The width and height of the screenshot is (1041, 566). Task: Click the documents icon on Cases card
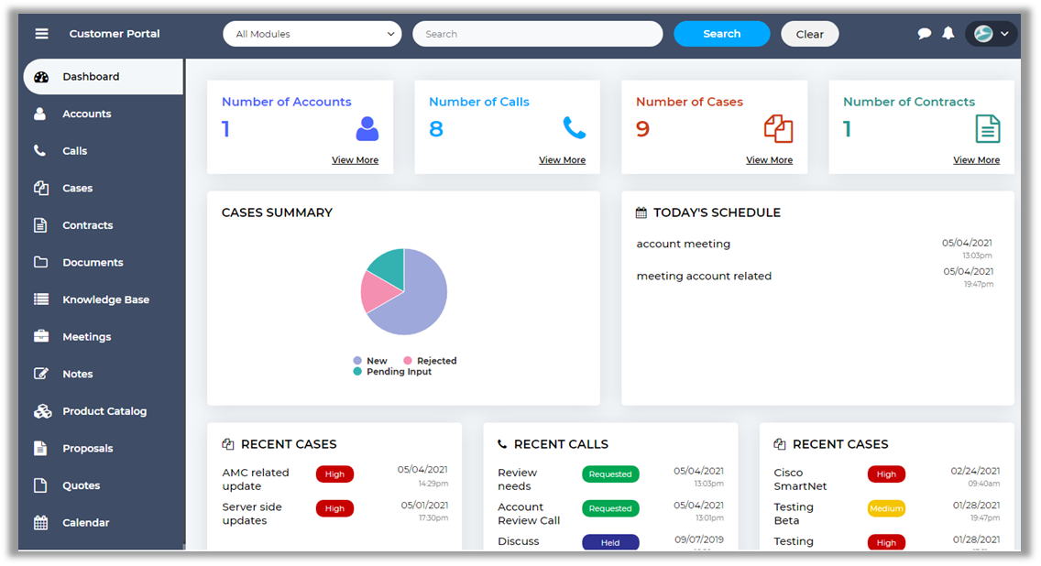click(778, 128)
